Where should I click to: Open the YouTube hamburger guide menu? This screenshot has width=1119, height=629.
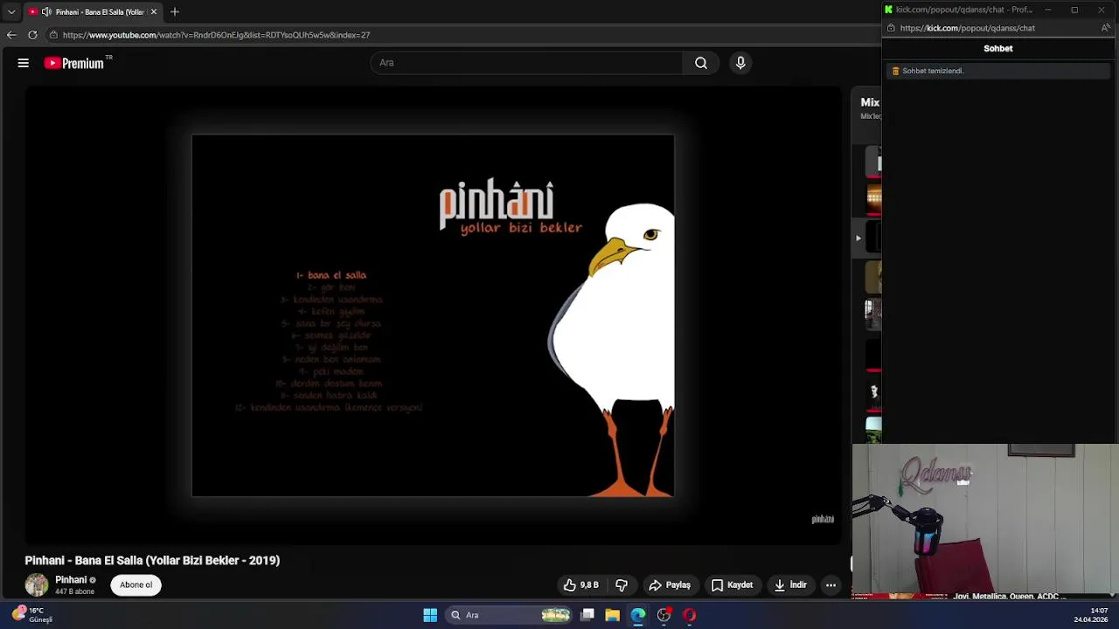point(24,63)
